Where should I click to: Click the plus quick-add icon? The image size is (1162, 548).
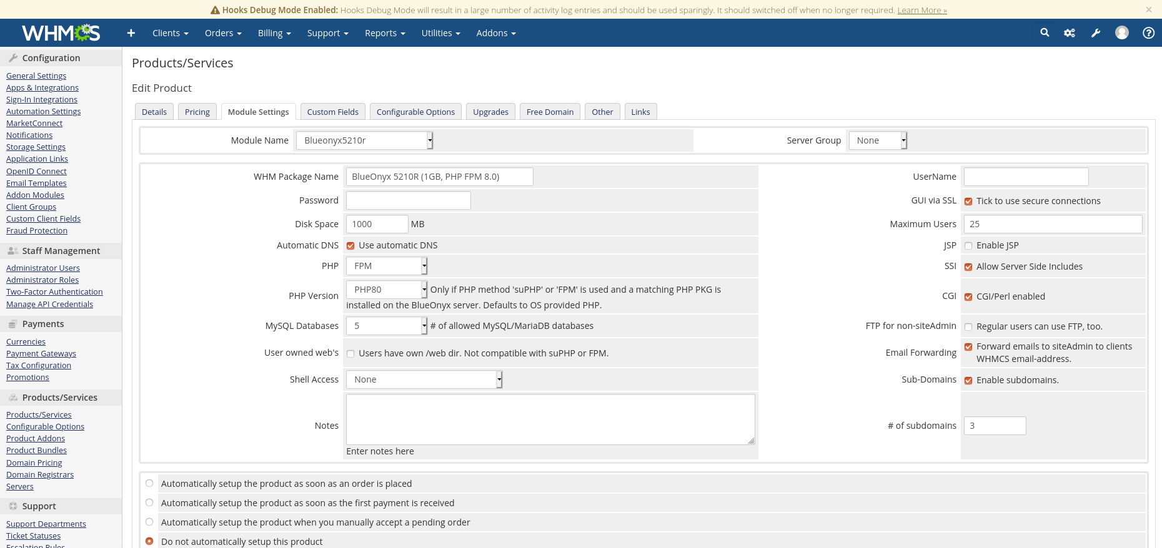[x=131, y=33]
